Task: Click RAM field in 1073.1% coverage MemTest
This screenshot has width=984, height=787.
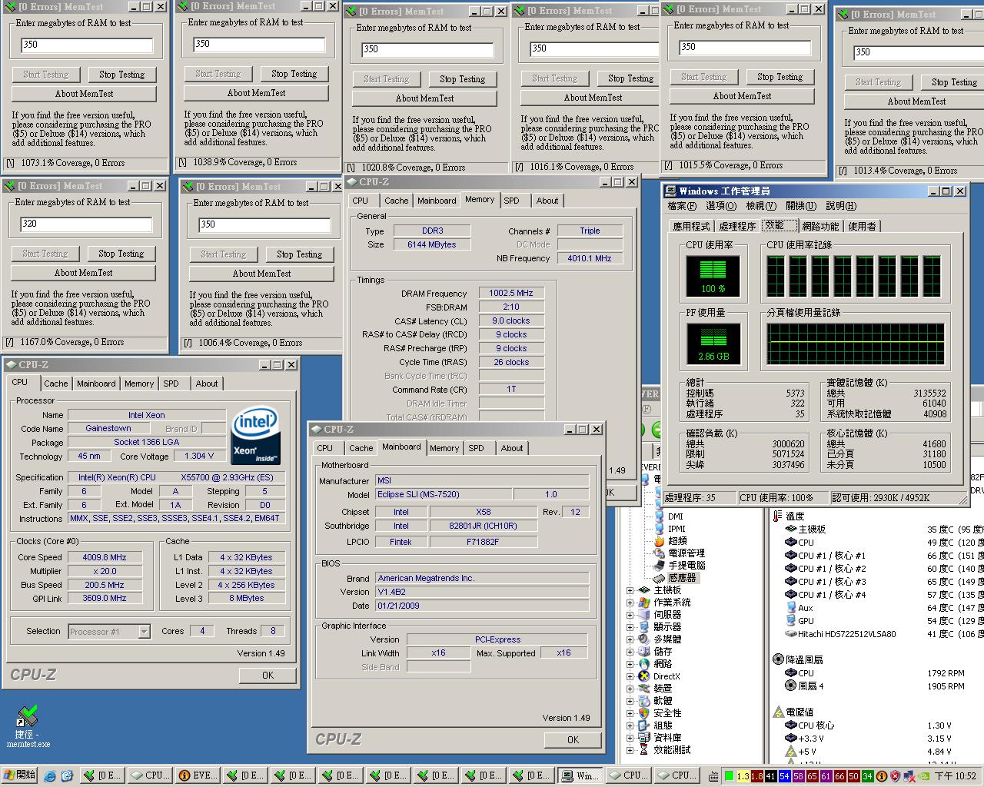Action: pyautogui.click(x=87, y=45)
